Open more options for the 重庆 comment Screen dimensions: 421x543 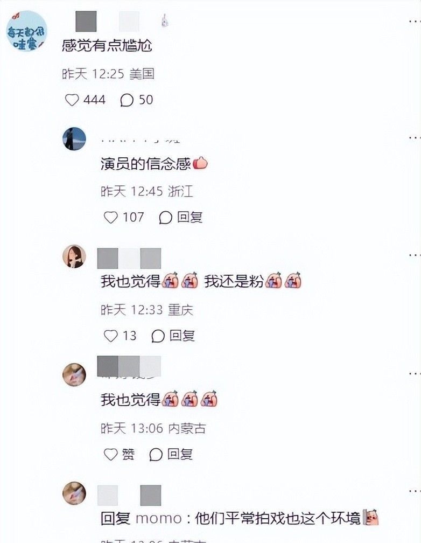414,255
